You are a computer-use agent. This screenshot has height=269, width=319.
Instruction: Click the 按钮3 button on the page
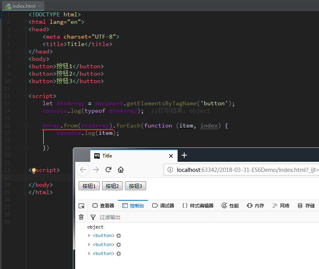pos(135,186)
